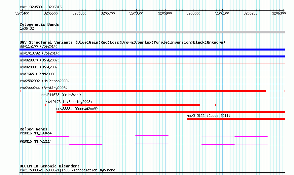The height and width of the screenshot is (175, 294).
Task: Click ruler position 3206200
Action: point(250,13)
